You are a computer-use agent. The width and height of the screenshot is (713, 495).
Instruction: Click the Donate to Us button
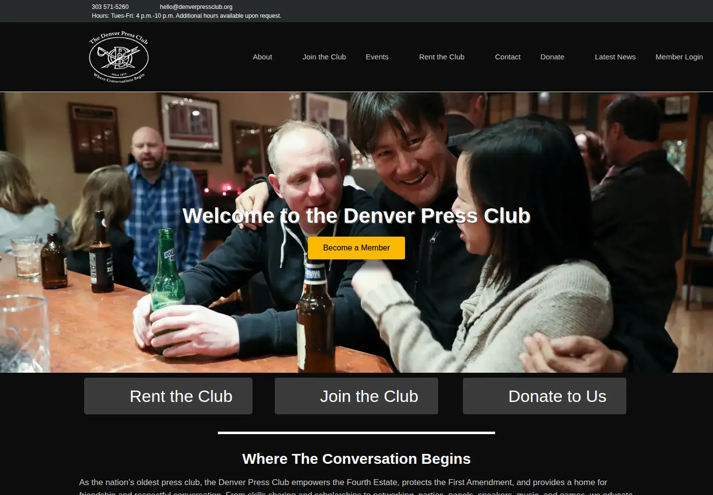point(545,396)
